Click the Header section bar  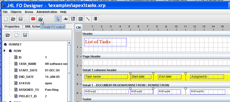[156, 34]
